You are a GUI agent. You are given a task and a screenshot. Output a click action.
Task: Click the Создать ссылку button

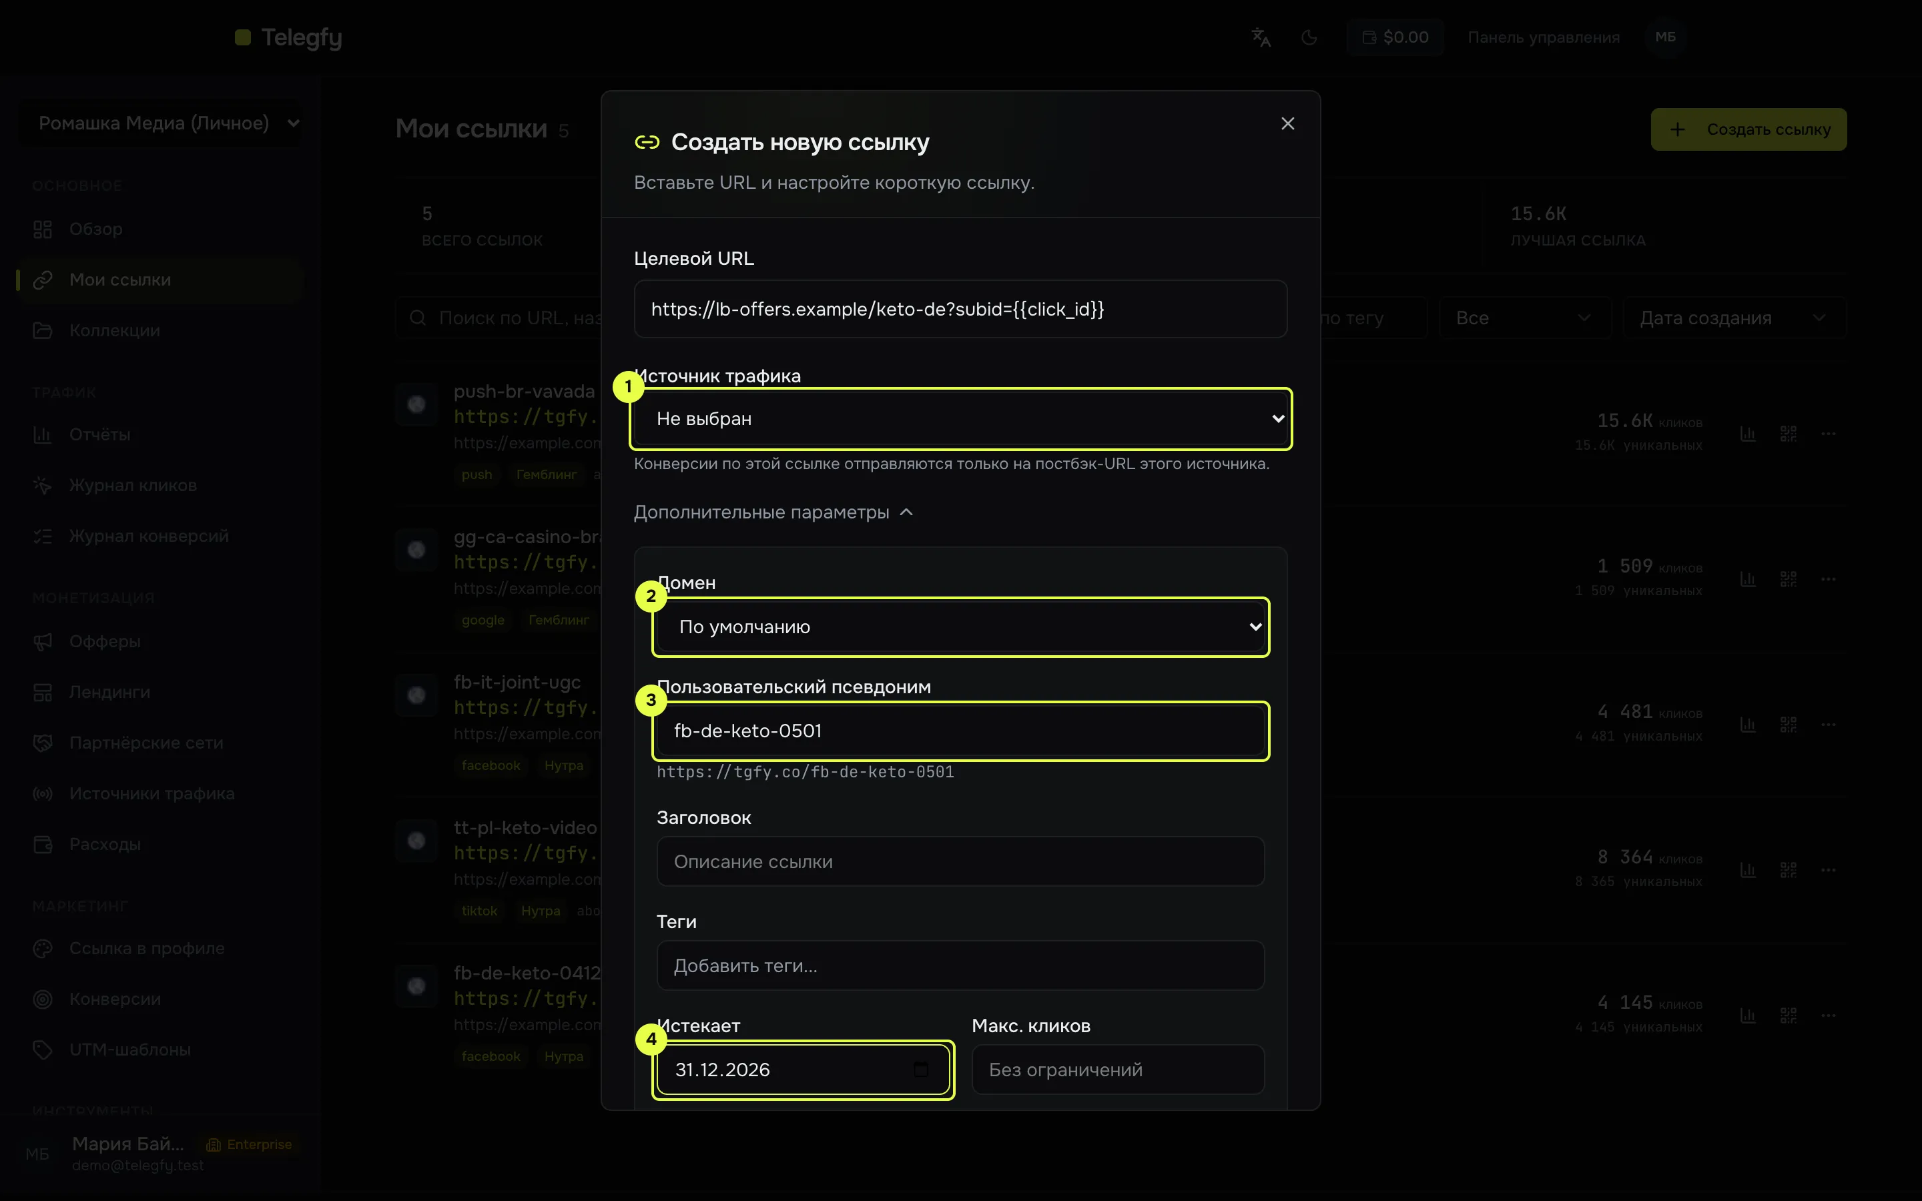(x=1748, y=129)
